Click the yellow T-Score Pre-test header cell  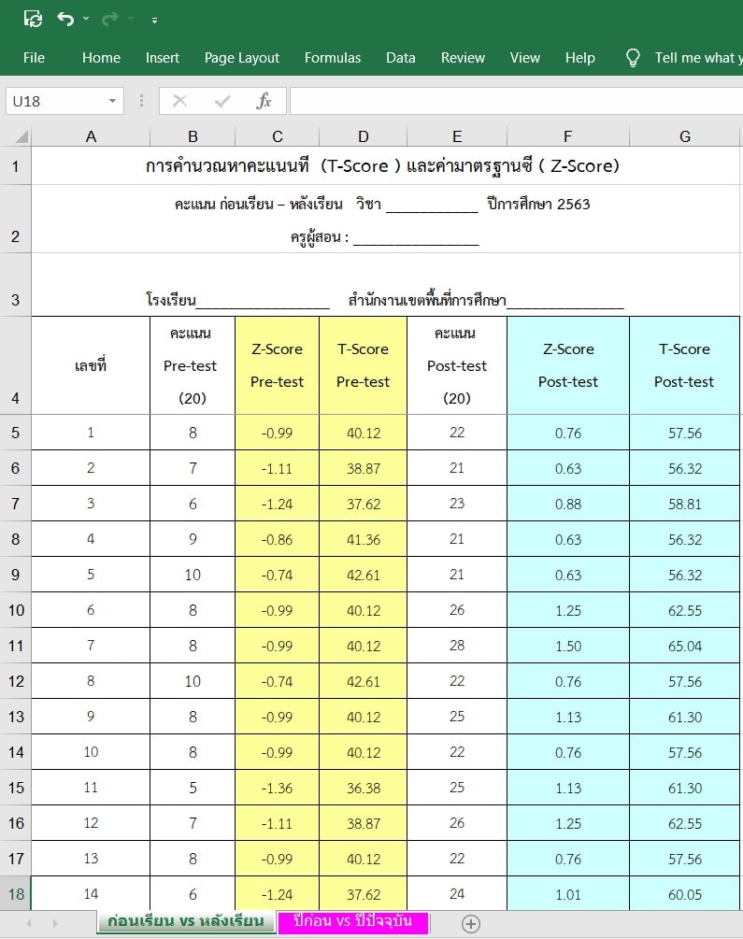(364, 365)
